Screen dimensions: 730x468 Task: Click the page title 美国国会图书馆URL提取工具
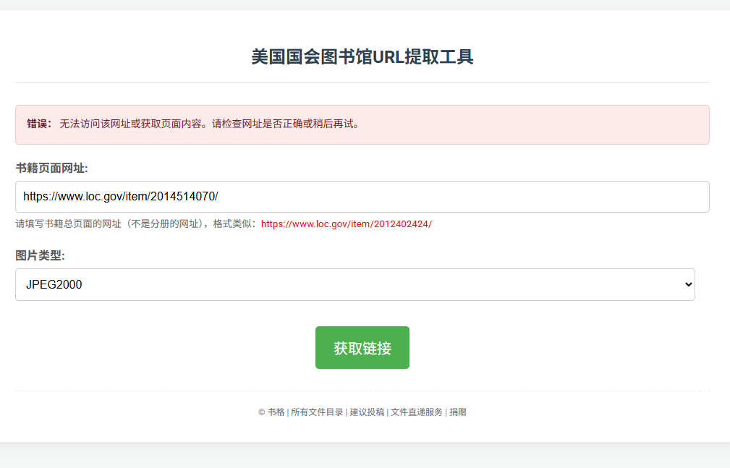(x=362, y=56)
